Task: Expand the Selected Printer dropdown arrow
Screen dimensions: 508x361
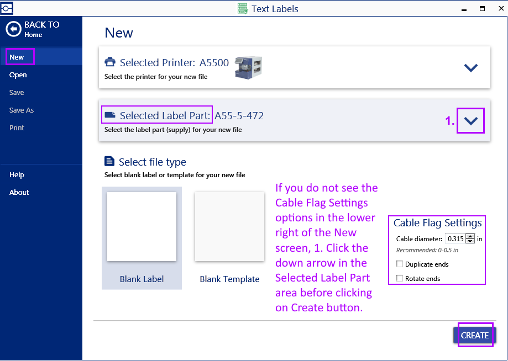Action: point(470,68)
